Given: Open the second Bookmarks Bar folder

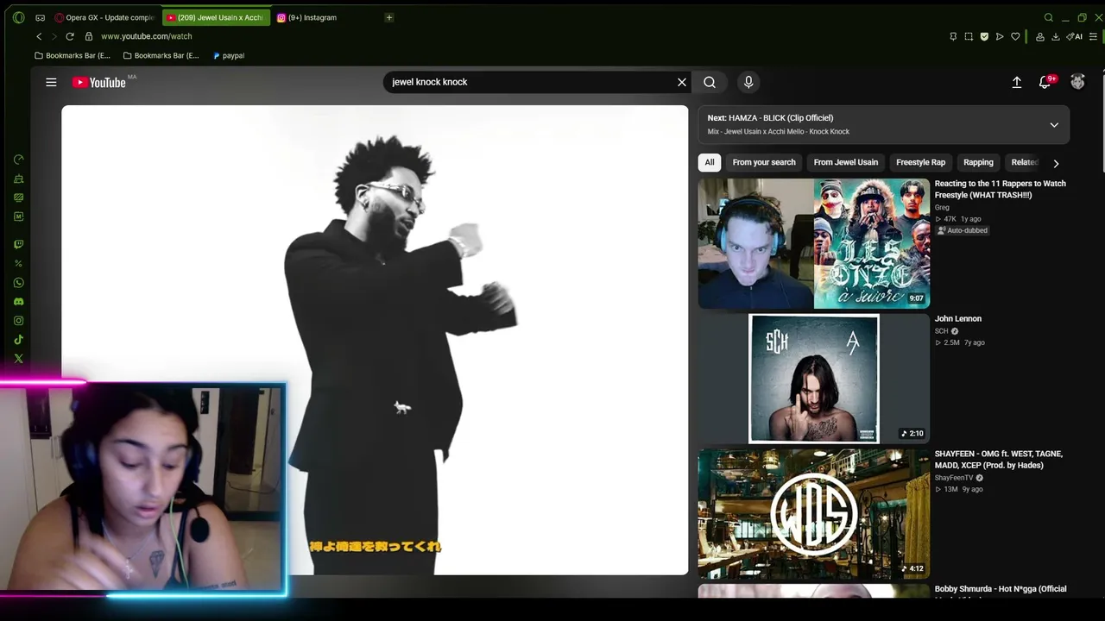Looking at the screenshot, I should pos(161,55).
